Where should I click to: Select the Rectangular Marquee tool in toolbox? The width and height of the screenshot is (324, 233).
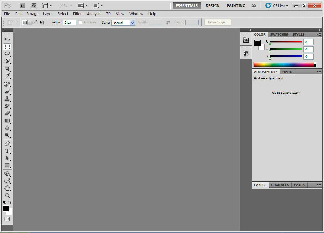(x=7, y=47)
